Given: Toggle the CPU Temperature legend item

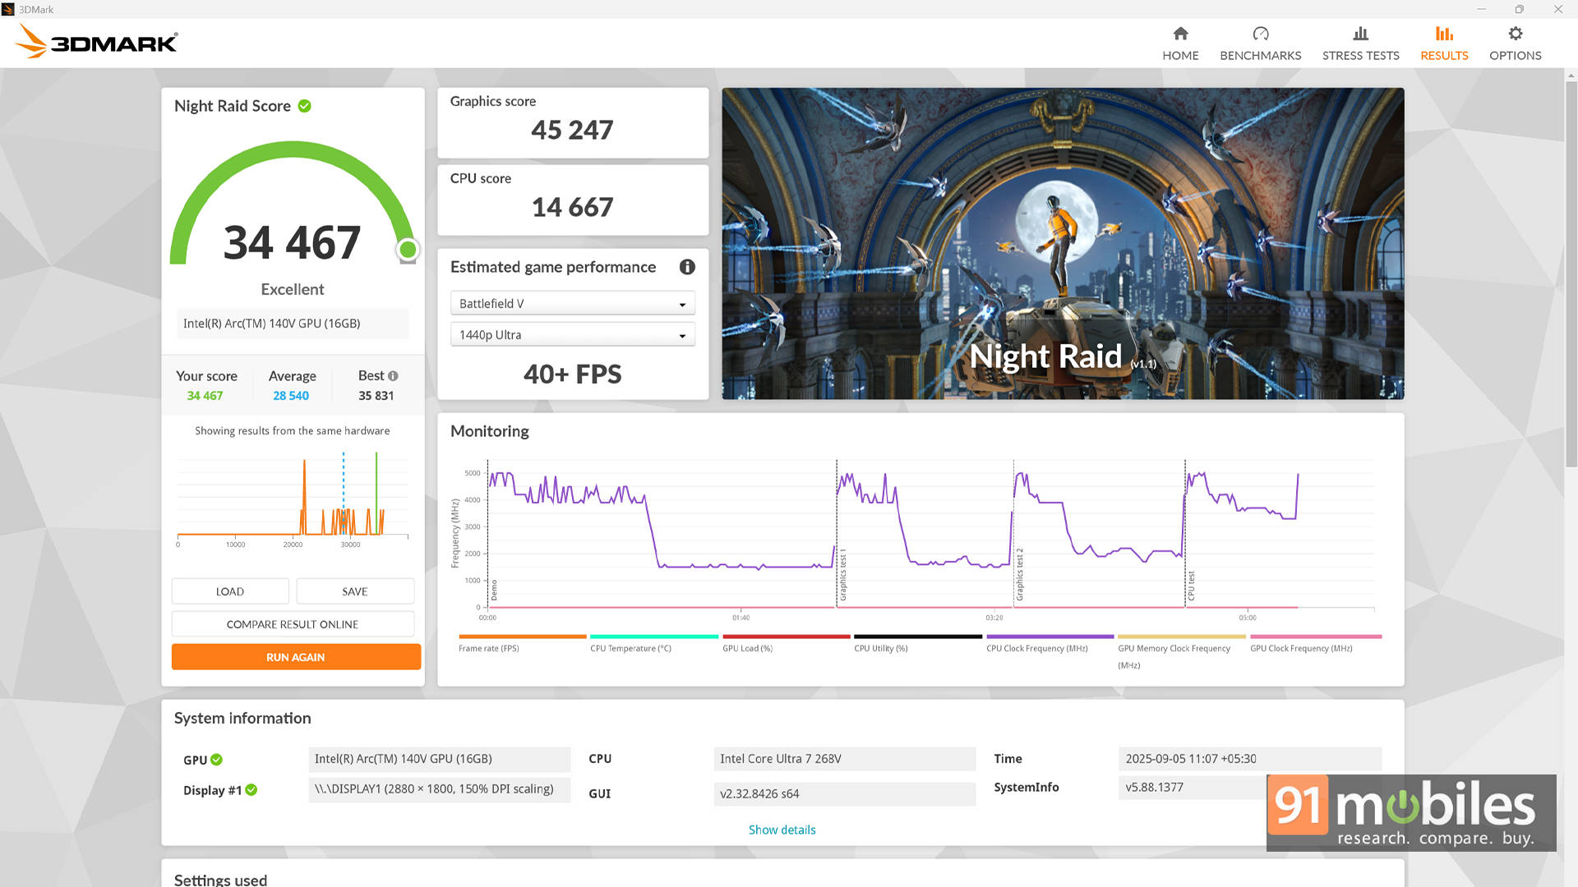Looking at the screenshot, I should point(630,648).
